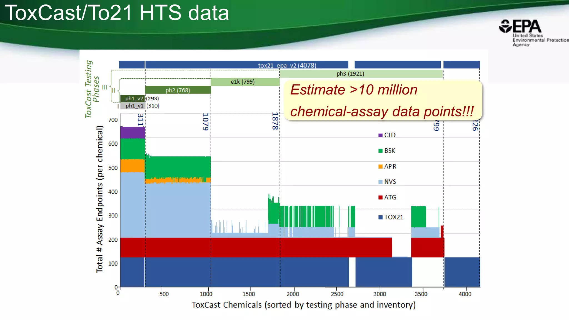569x320 pixels.
Task: Select the ph2 (768) phase bar
Action: [x=178, y=90]
